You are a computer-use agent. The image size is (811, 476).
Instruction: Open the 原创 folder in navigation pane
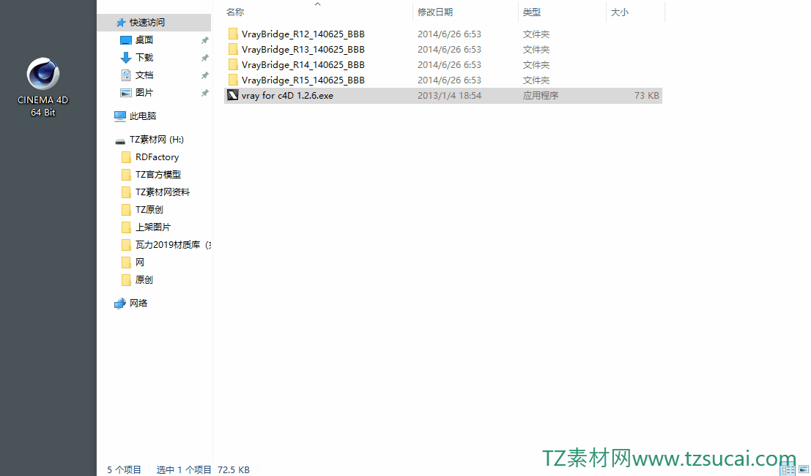click(144, 280)
